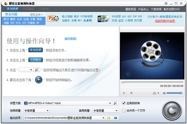Click the greyed 视频编辑 toolbar button
187x124 pixels.
tap(28, 9)
